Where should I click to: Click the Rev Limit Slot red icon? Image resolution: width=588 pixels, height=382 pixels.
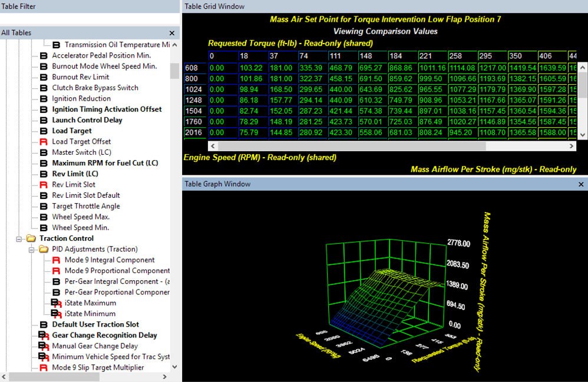44,185
